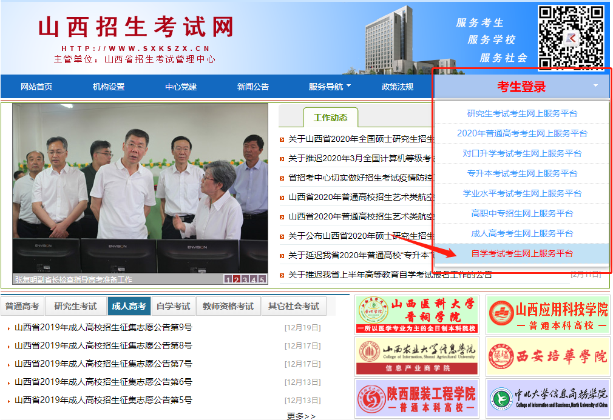
Task: Click the 山西医科大学晋祠学院 banner
Action: coord(416,315)
